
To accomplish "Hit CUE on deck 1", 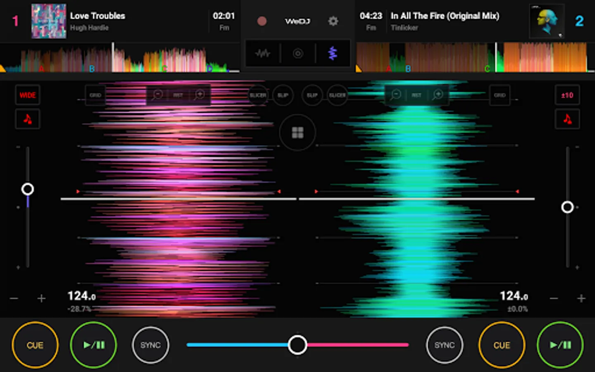I will 35,345.
